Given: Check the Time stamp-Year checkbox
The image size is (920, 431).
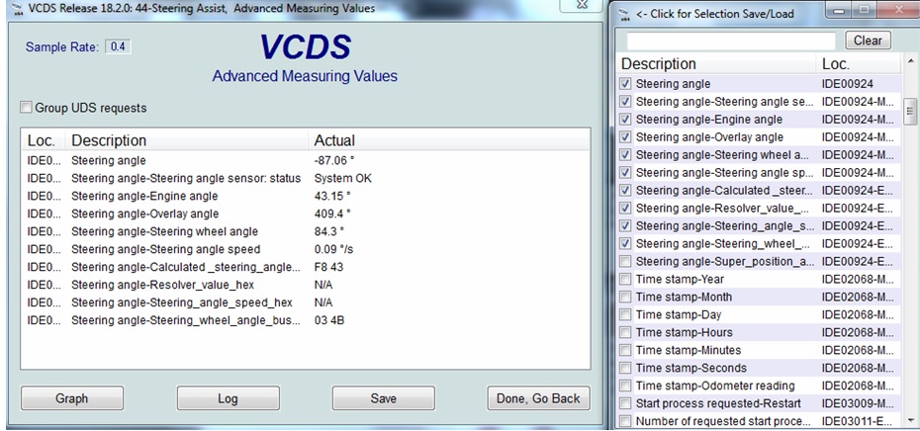Looking at the screenshot, I should click(x=625, y=279).
